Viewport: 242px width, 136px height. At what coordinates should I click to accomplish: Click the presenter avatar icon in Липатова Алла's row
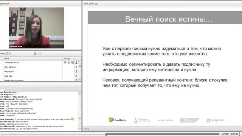click(76, 62)
